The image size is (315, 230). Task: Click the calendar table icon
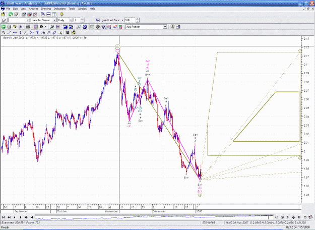click(36, 27)
